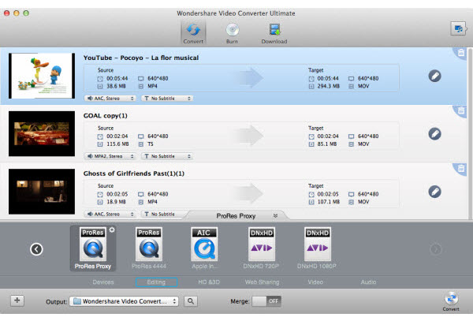Viewport: 473px width, 321px height.
Task: Select the DNxHD 720P format preset
Action: pyautogui.click(x=261, y=248)
